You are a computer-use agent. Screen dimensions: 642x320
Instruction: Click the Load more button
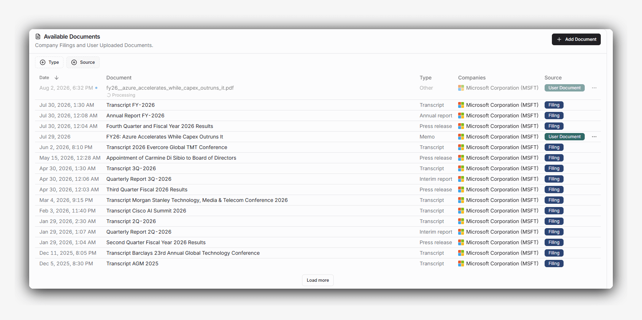click(x=318, y=280)
